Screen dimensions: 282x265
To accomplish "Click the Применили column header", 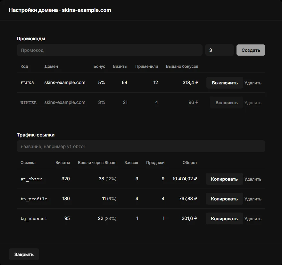I will (x=146, y=66).
